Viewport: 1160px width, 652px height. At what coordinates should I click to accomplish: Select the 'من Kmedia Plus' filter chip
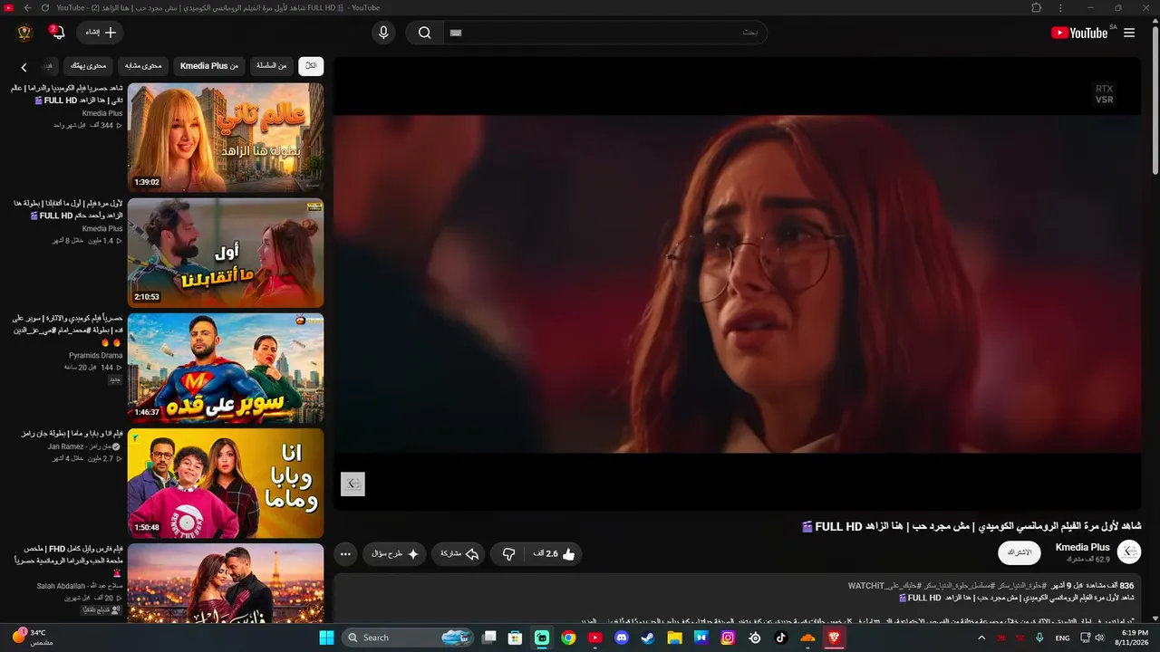(x=209, y=66)
